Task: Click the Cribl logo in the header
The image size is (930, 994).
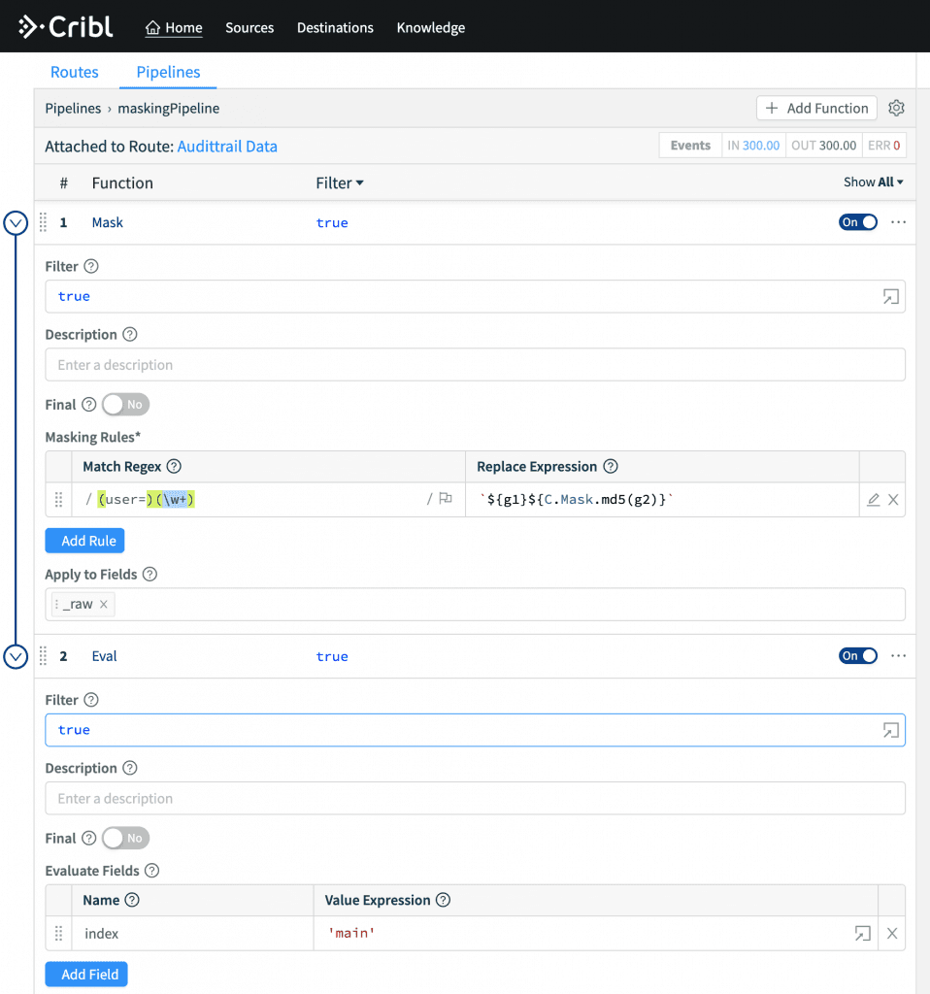Action: pyautogui.click(x=65, y=26)
